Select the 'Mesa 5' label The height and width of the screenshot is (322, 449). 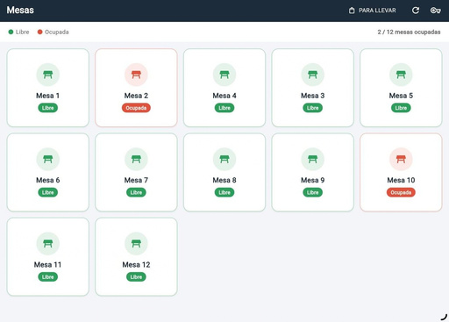point(401,96)
